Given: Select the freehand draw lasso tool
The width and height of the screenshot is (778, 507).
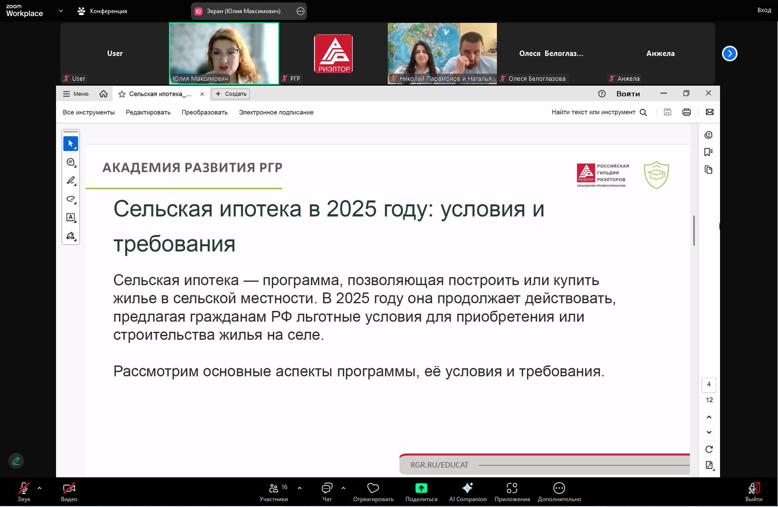Looking at the screenshot, I should click(71, 199).
